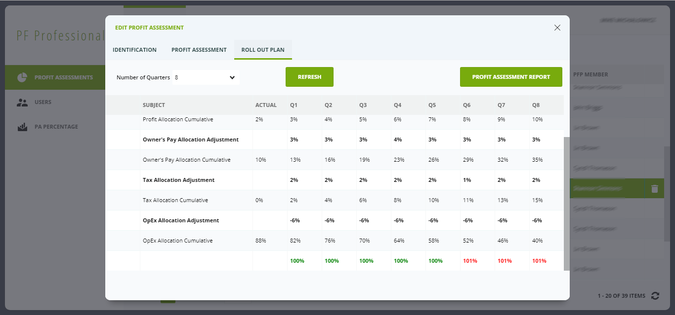
Task: Edit the OpEx Allocation Adjustment Q4 value
Action: click(398, 220)
